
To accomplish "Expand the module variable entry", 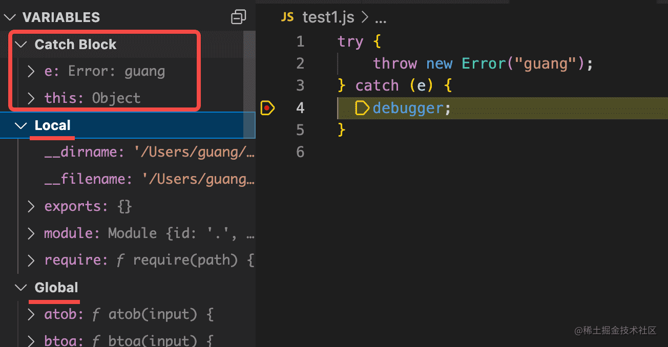I will tap(31, 233).
